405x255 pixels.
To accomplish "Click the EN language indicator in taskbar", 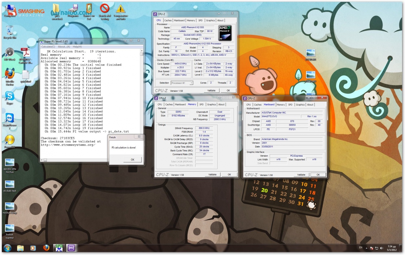I will pos(361,248).
